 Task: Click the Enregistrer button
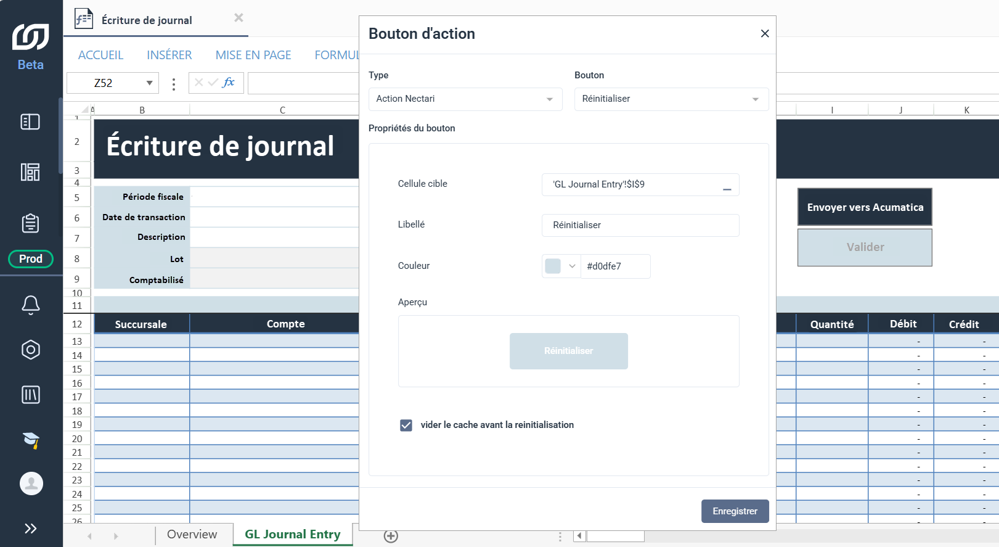point(735,511)
